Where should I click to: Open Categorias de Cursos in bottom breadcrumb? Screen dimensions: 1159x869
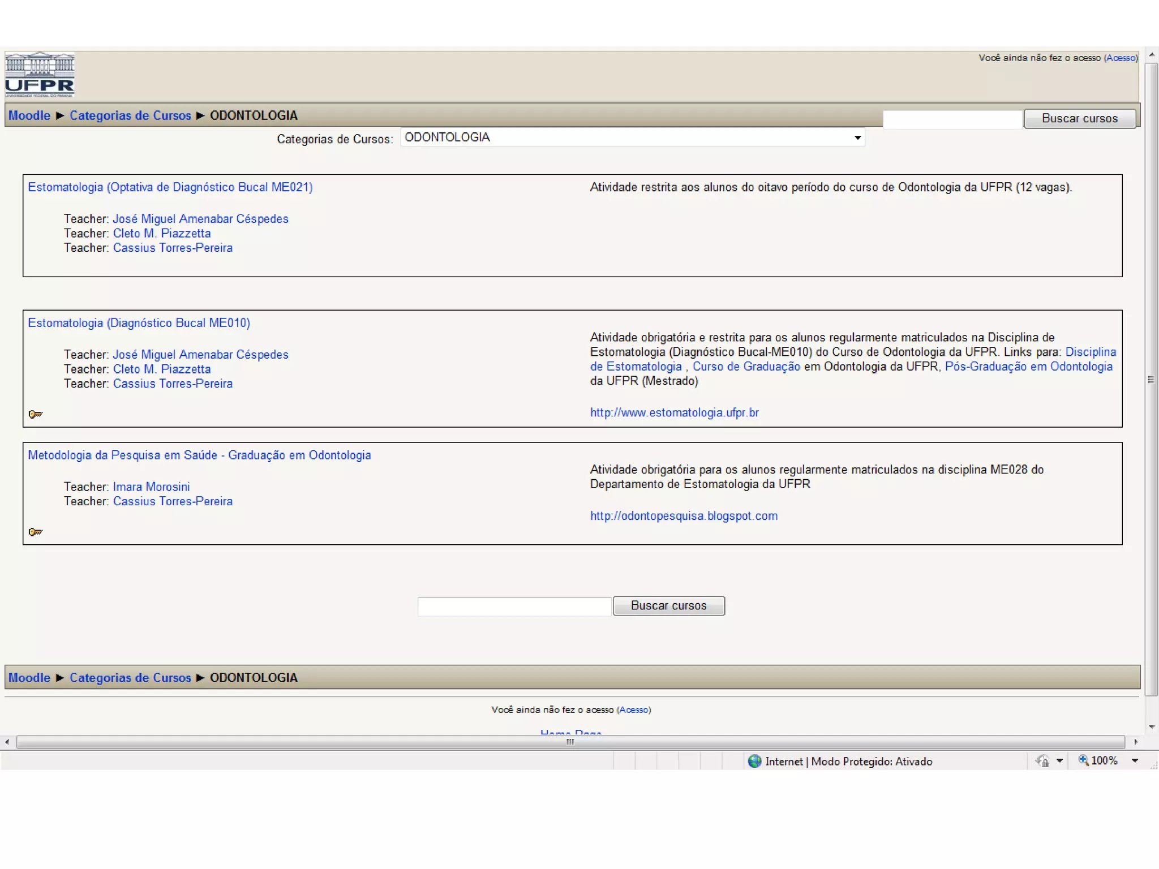click(x=130, y=678)
